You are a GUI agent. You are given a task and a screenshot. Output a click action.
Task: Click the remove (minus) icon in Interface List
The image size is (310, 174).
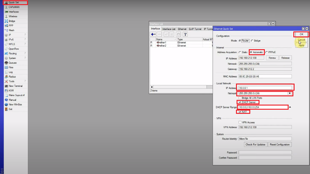coord(160,34)
